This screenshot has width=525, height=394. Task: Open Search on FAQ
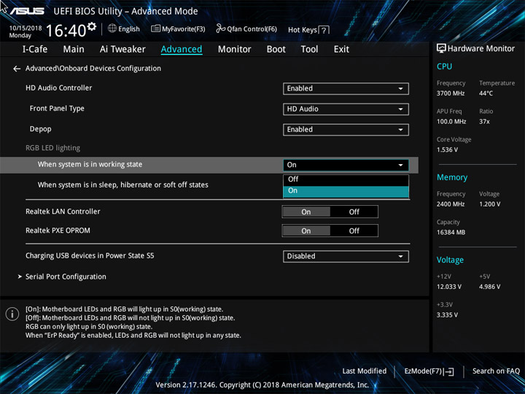click(x=496, y=371)
